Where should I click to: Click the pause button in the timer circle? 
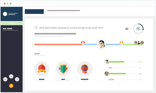click(x=138, y=29)
